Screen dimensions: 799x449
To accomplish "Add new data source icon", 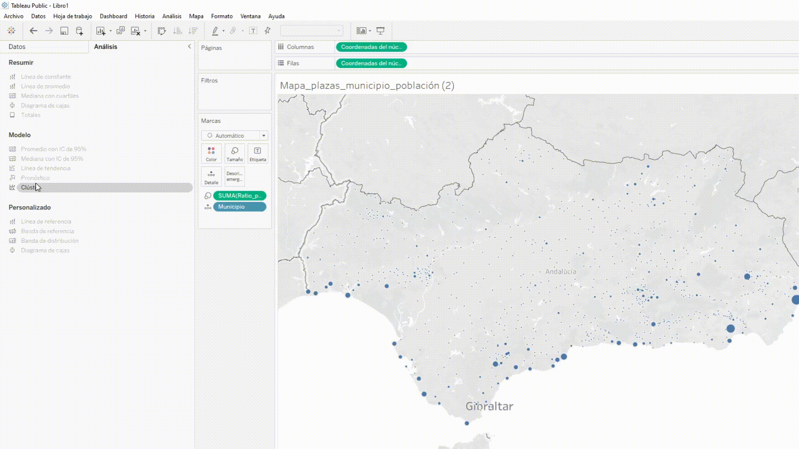I will (x=79, y=31).
